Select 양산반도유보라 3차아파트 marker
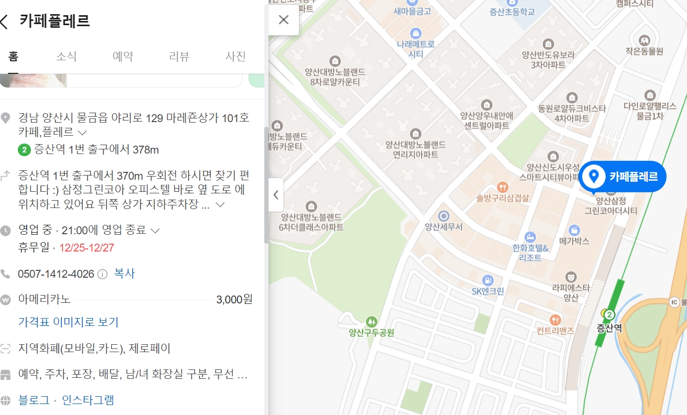The width and height of the screenshot is (687, 415). pyautogui.click(x=549, y=43)
